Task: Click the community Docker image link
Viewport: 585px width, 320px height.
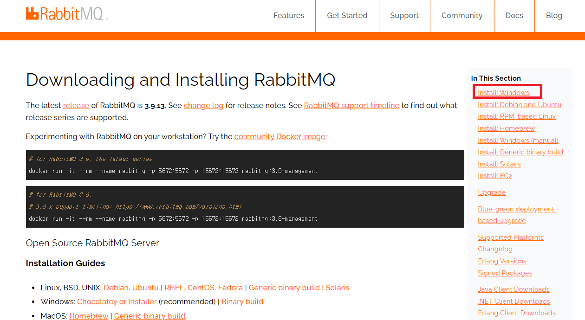Action: (280, 136)
